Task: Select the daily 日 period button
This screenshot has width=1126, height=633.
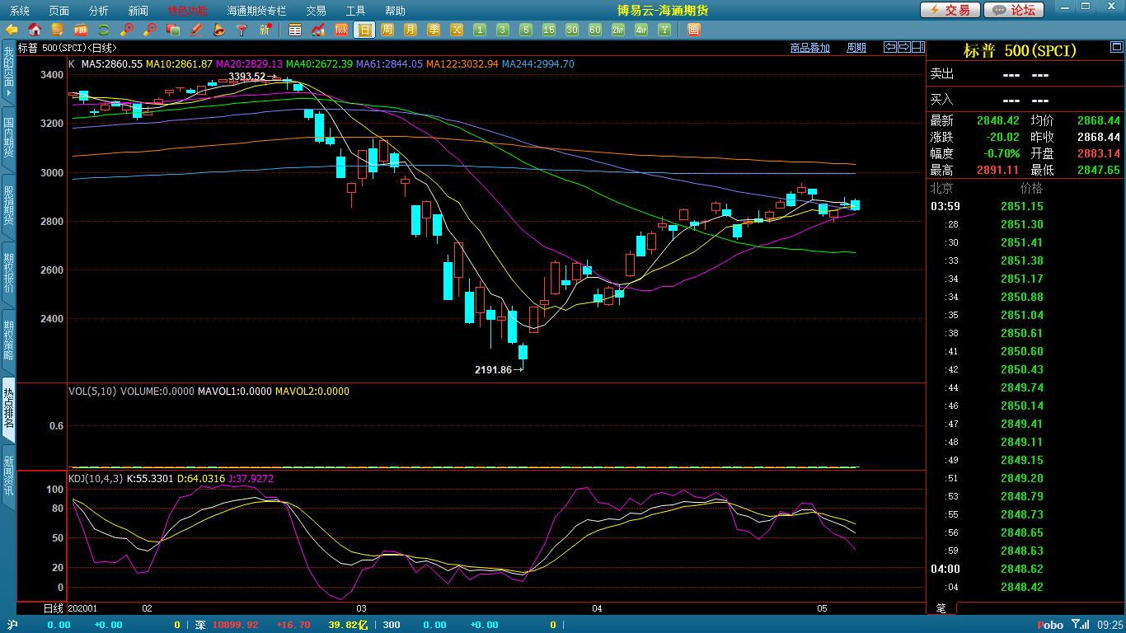Action: (364, 30)
